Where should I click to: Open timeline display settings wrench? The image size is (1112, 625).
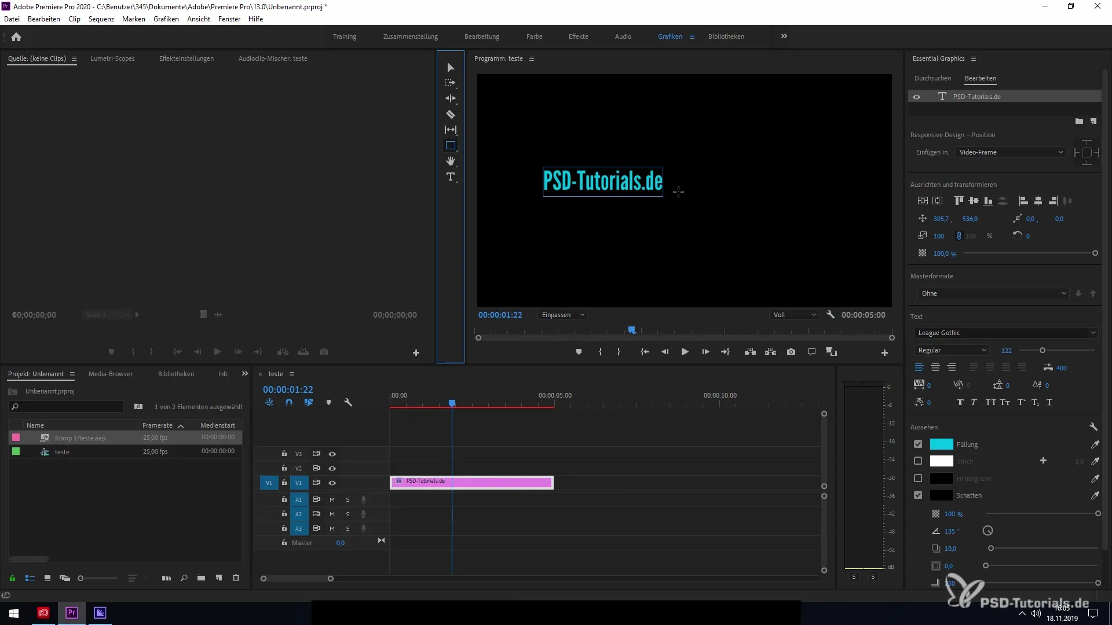point(348,402)
